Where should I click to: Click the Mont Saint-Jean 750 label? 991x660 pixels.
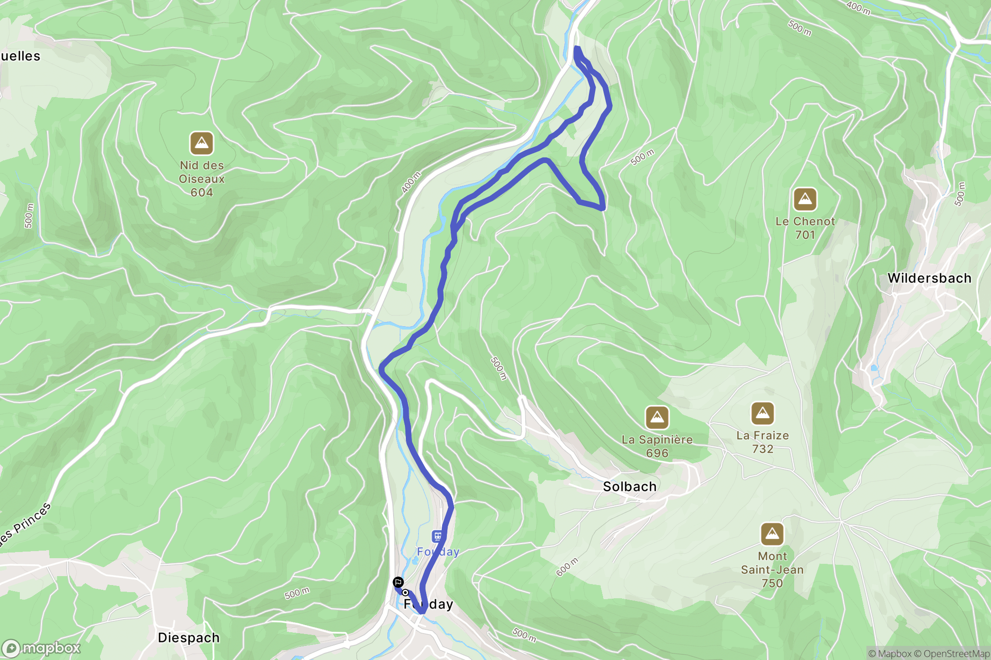tap(772, 569)
